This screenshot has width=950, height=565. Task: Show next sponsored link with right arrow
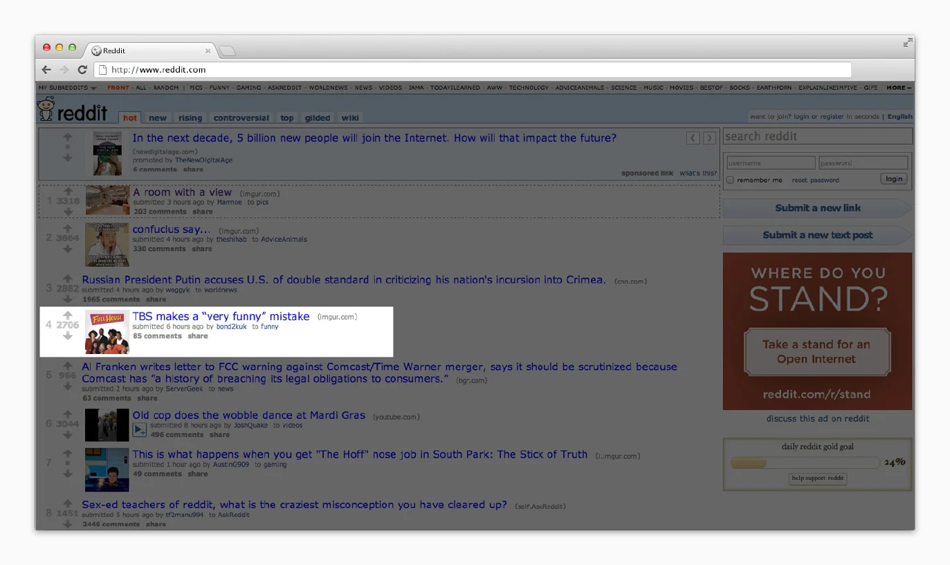(709, 138)
